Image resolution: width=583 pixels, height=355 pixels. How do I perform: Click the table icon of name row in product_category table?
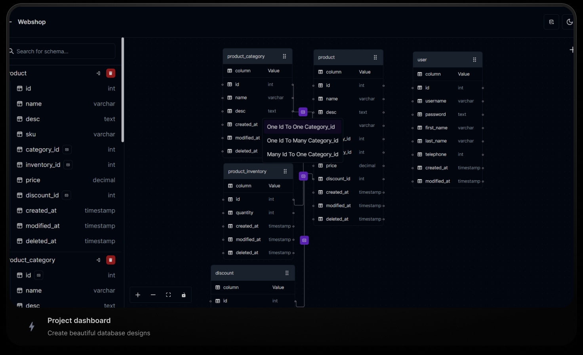click(x=230, y=98)
